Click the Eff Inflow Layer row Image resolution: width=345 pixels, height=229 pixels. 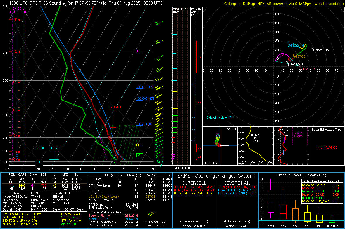click(130, 185)
